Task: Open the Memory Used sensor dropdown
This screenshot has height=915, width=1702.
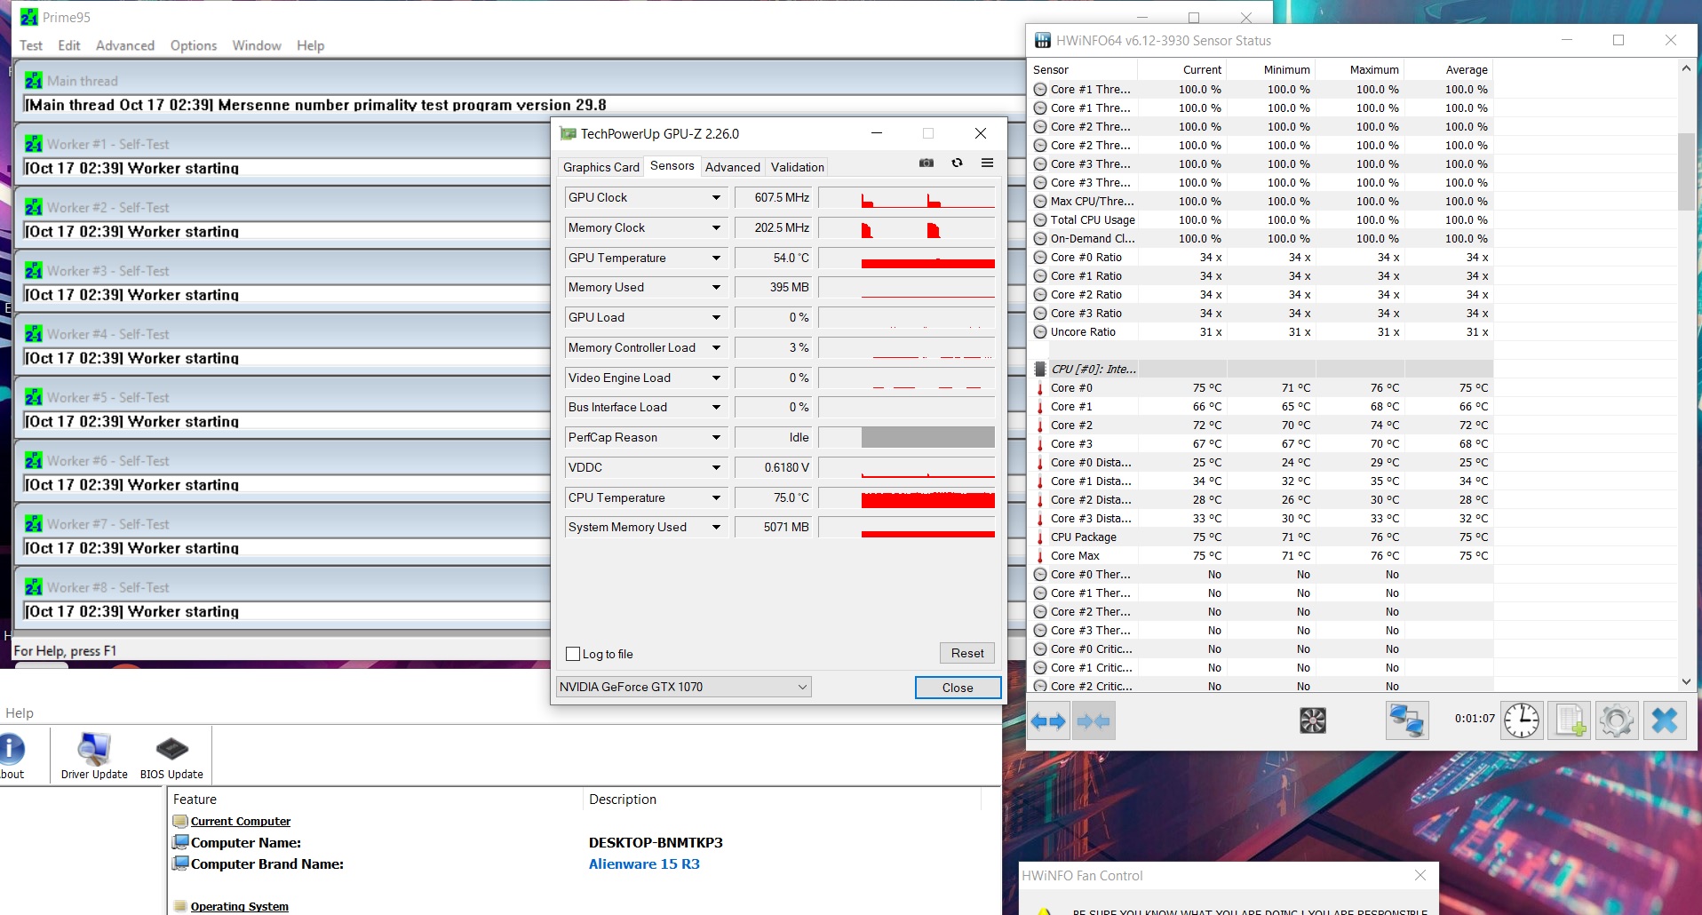Action: point(716,288)
